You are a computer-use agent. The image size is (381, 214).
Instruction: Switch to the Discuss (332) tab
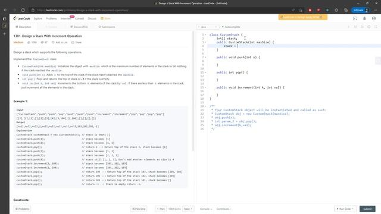click(79, 27)
